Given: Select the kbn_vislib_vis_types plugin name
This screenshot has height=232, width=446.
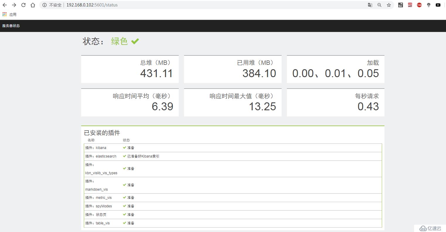Looking at the screenshot, I should 101,173.
